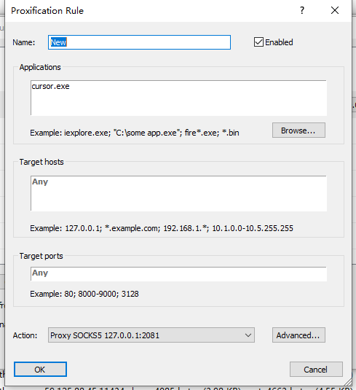Click the question mark help icon

point(302,10)
